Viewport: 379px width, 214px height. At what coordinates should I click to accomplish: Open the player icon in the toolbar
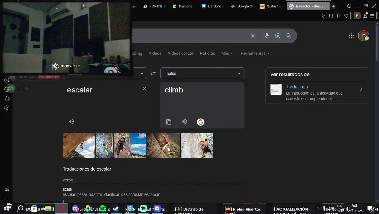pyautogui.click(x=339, y=16)
